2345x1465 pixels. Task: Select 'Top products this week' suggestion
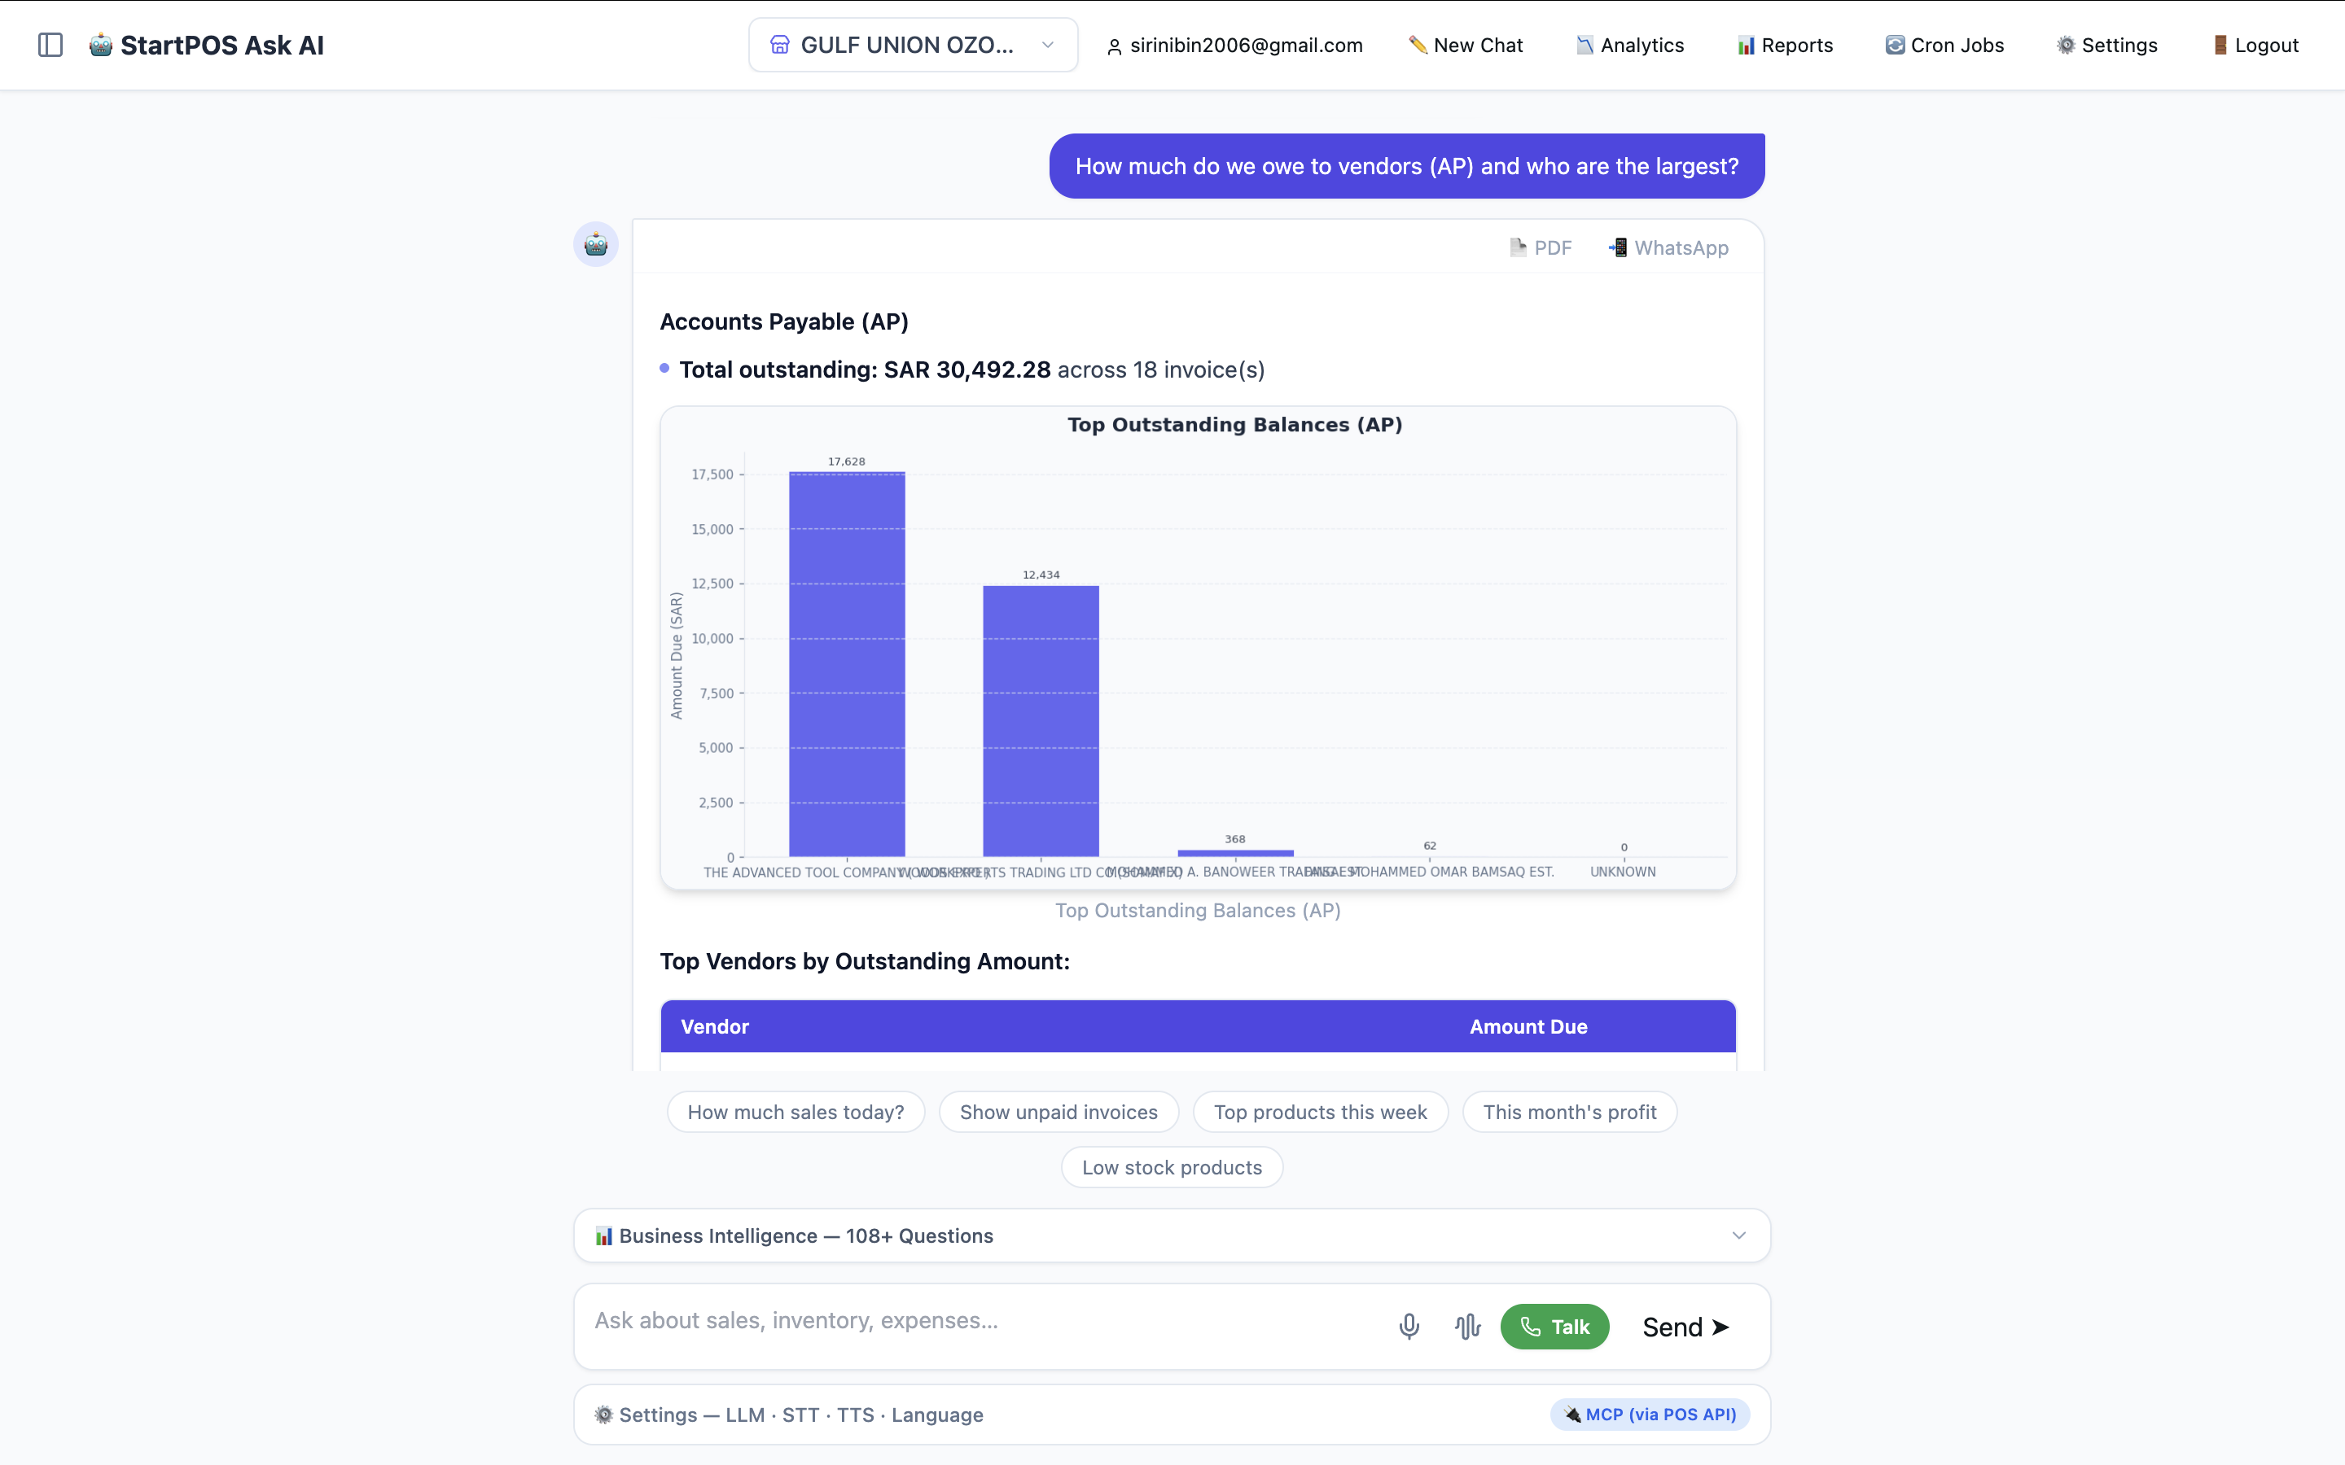click(1320, 1113)
